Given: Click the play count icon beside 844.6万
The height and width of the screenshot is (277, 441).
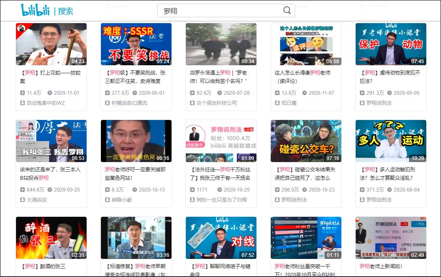Looking at the screenshot, I should click(22, 190).
